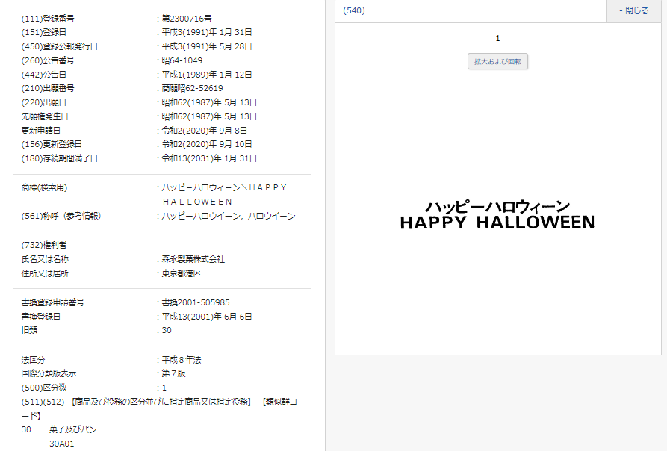This screenshot has height=451, width=667.
Task: Click the (442)公告日 label
Action: point(44,75)
